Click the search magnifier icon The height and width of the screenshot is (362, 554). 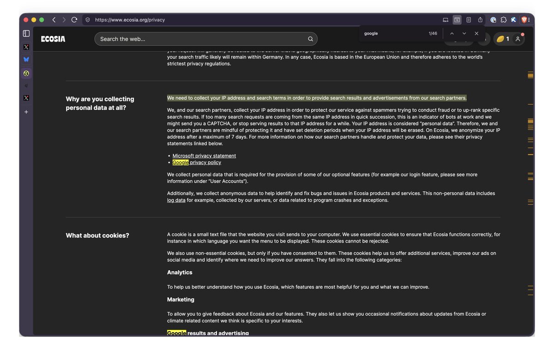310,39
